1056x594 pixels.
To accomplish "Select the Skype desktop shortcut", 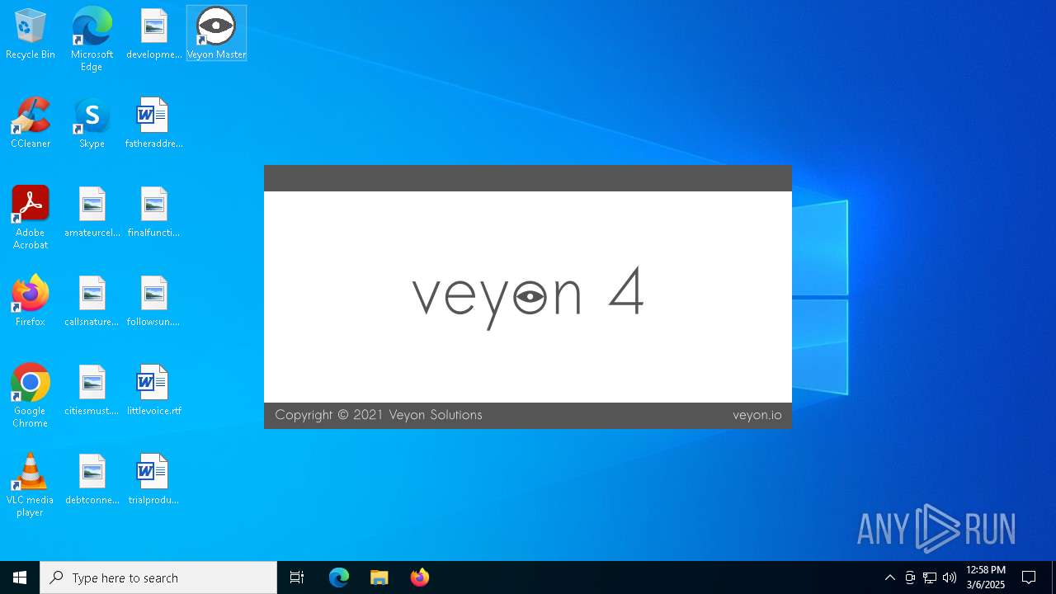I will coord(92,123).
